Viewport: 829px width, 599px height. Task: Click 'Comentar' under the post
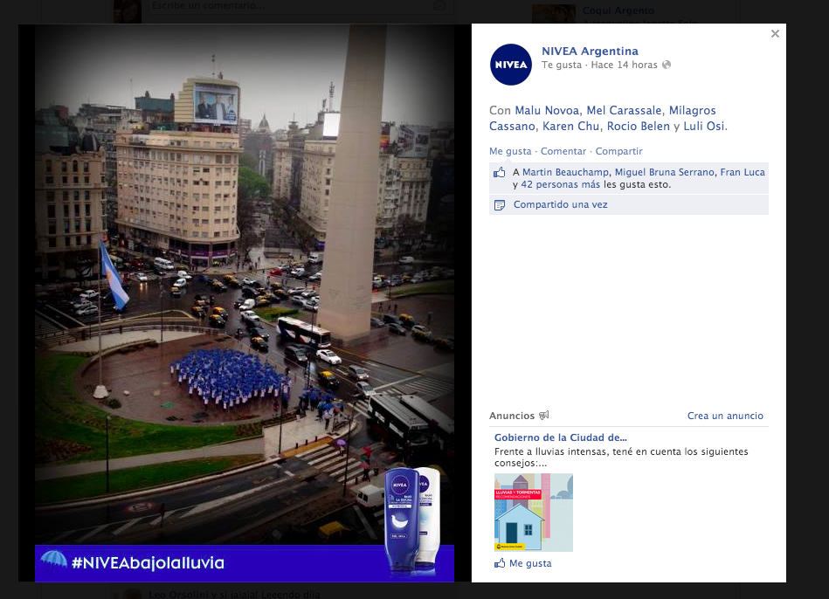[x=563, y=151]
